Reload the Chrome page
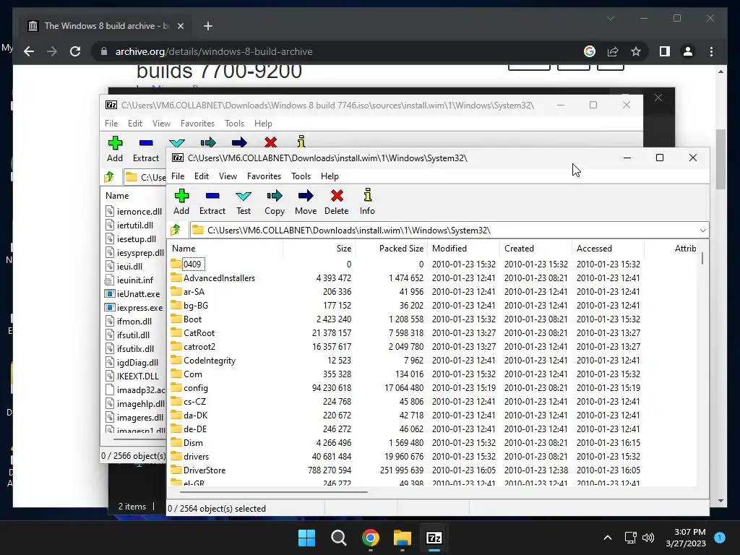 (75, 51)
